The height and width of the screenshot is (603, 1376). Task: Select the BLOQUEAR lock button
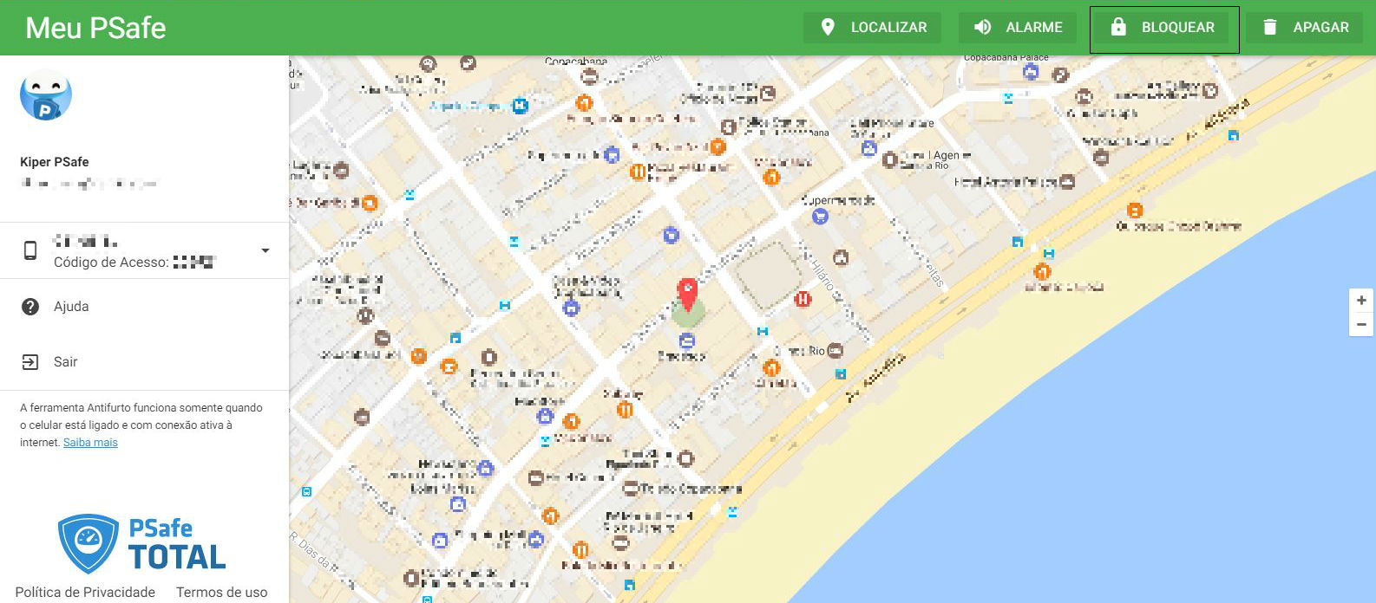point(1164,28)
